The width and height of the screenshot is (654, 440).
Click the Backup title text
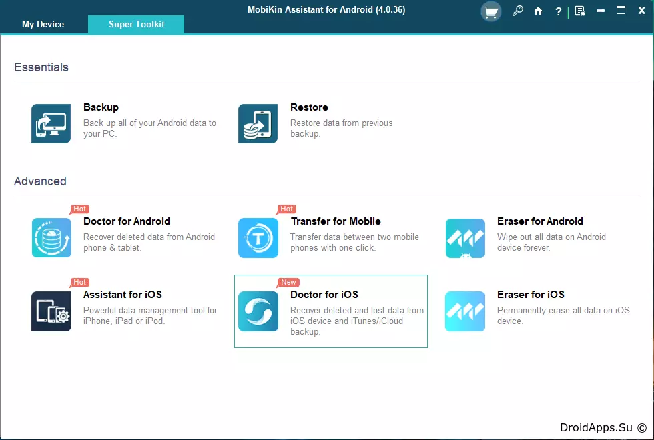101,107
